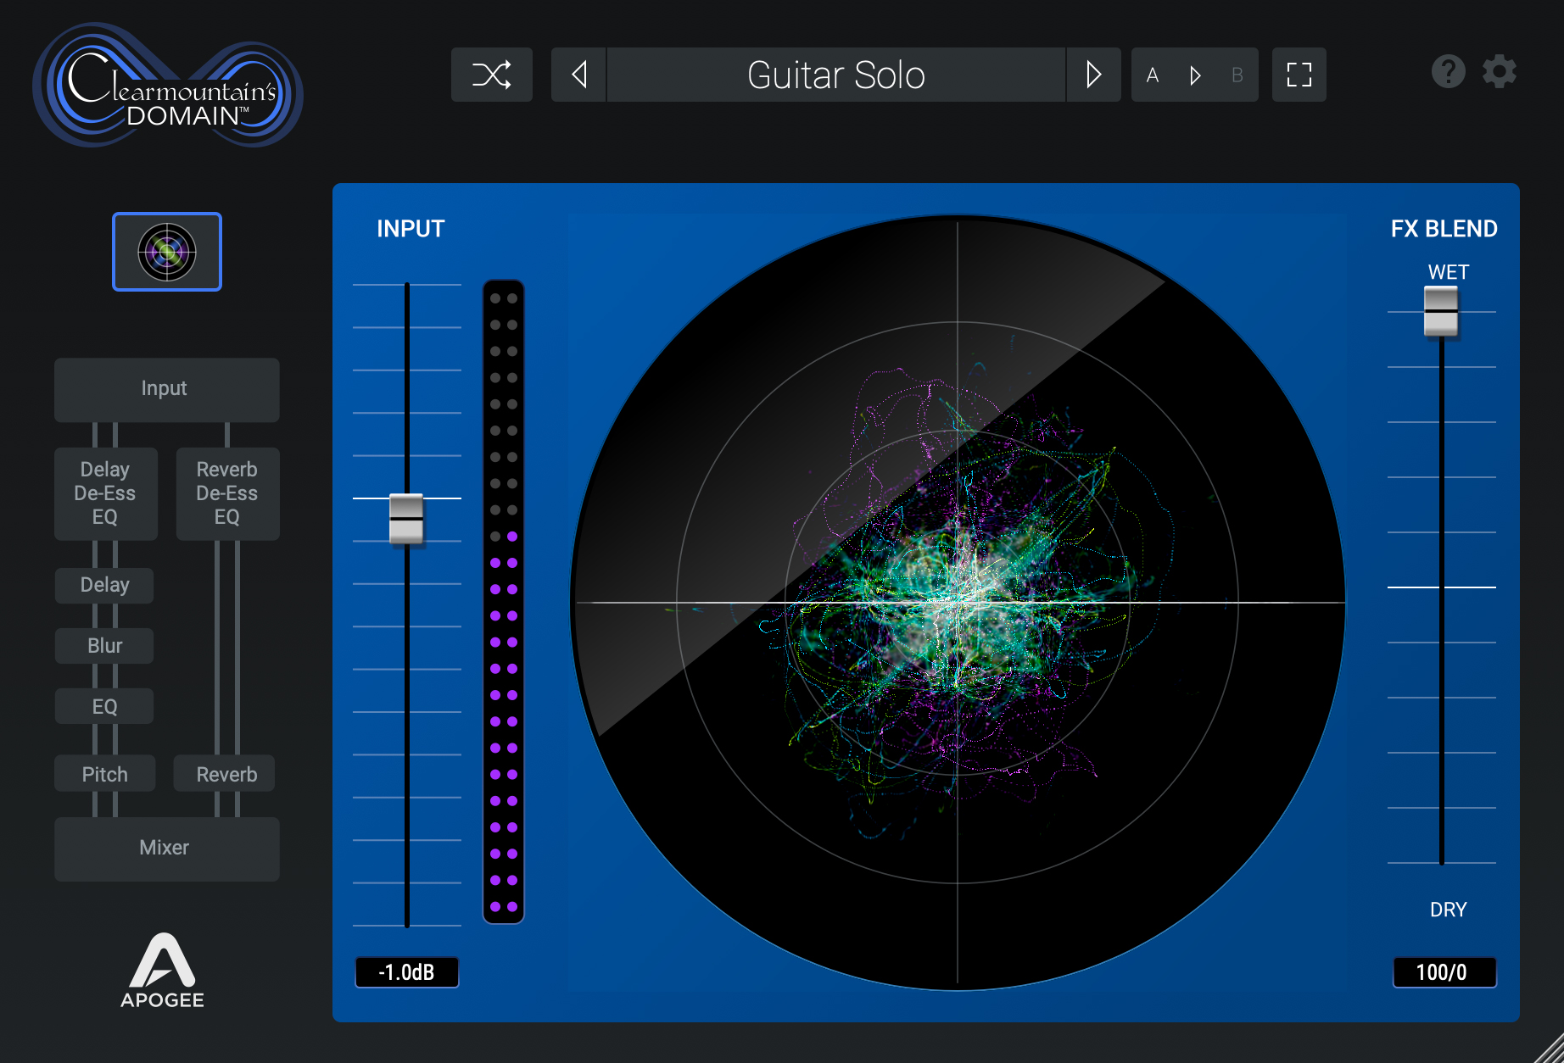Open the Guitar Solo preset name field
The height and width of the screenshot is (1063, 1564).
835,75
